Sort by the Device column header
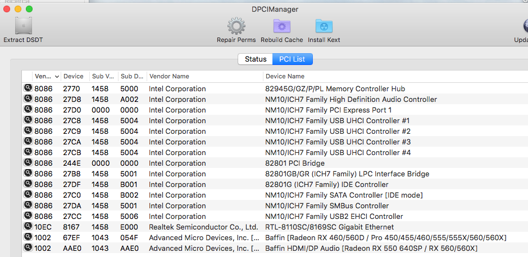The image size is (528, 257). tap(75, 76)
